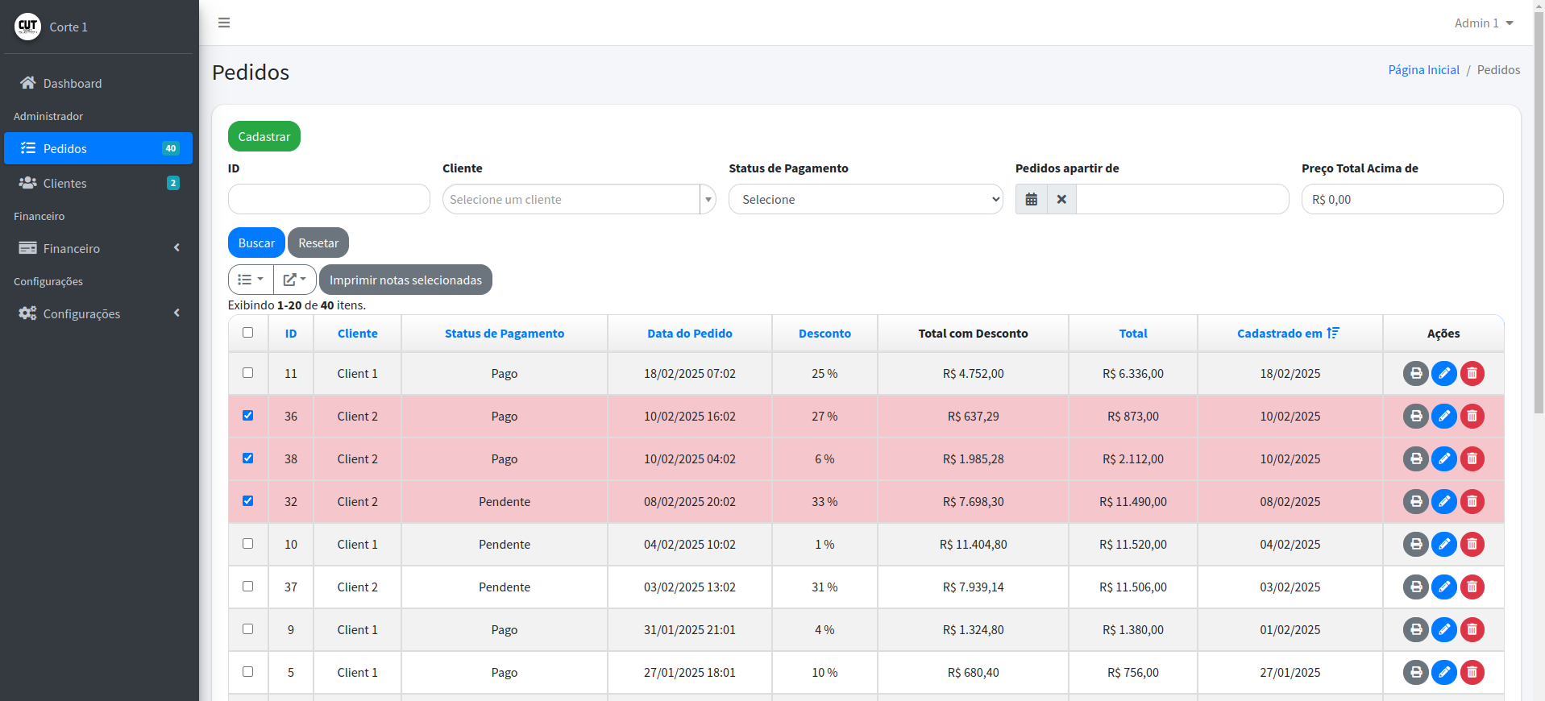The height and width of the screenshot is (701, 1545).
Task: Delete order 10 with the trash icon
Action: tap(1472, 544)
